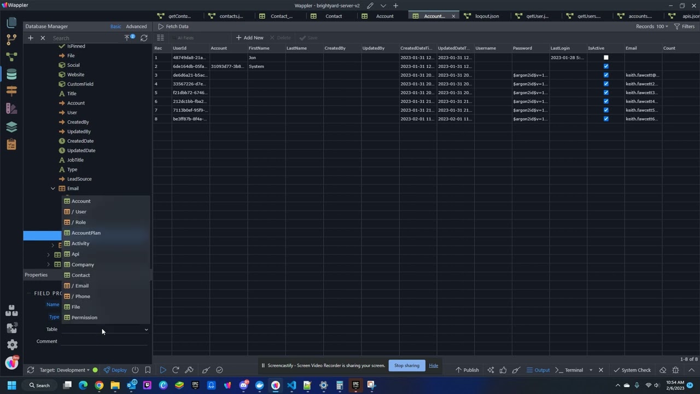Screen dimensions: 700x394
Task: Open the Filters icon button
Action: click(684, 26)
